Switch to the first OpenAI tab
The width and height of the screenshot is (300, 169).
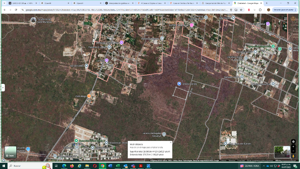point(55,3)
